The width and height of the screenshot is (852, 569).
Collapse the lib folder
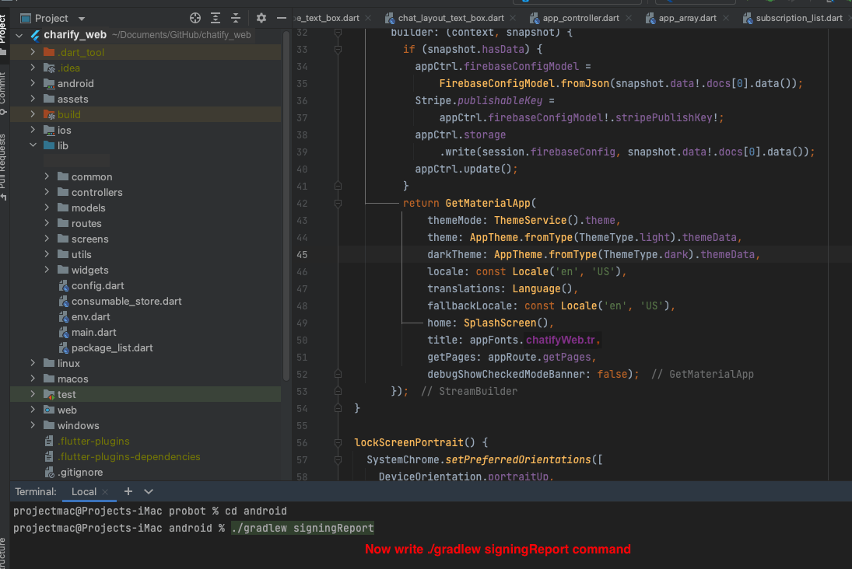point(33,145)
